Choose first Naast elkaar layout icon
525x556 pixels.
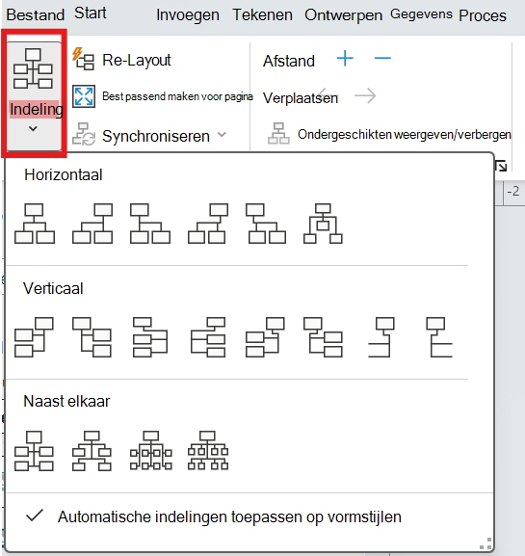pos(34,451)
